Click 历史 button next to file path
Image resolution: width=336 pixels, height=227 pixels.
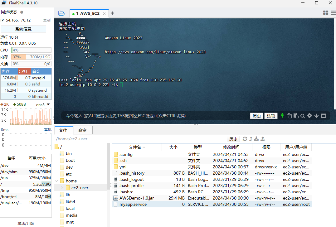233,139
